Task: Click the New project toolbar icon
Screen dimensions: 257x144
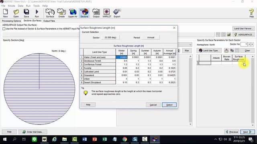Action: click(x=5, y=13)
